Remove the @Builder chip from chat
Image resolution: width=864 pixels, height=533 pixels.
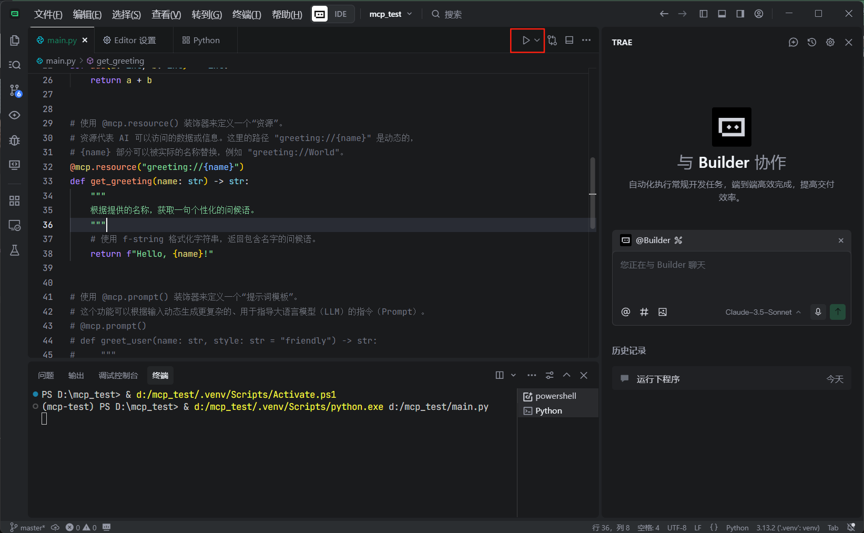(841, 240)
